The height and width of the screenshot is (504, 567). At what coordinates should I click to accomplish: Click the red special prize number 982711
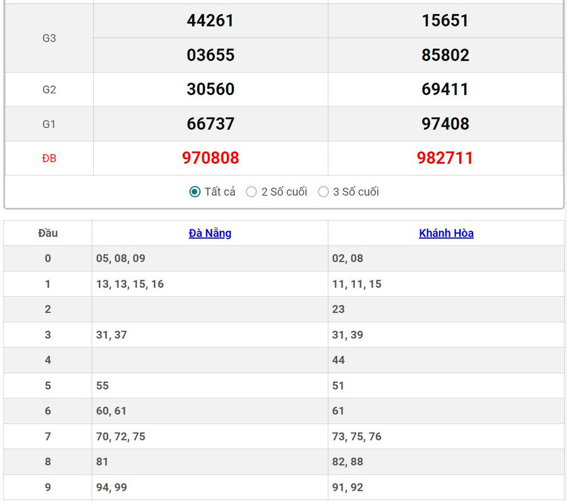coord(445,157)
